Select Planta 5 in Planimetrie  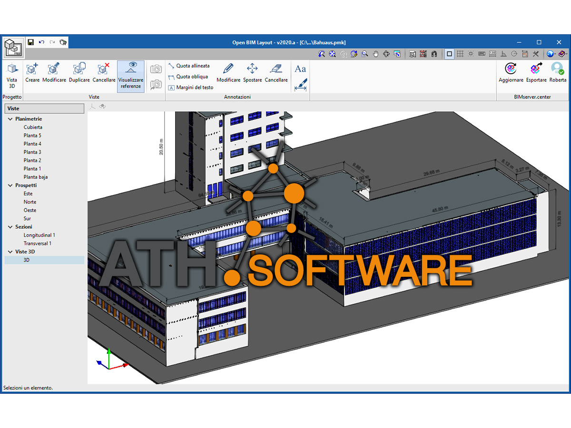pos(32,136)
